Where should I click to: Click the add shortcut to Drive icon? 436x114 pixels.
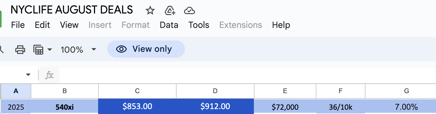pyautogui.click(x=170, y=11)
